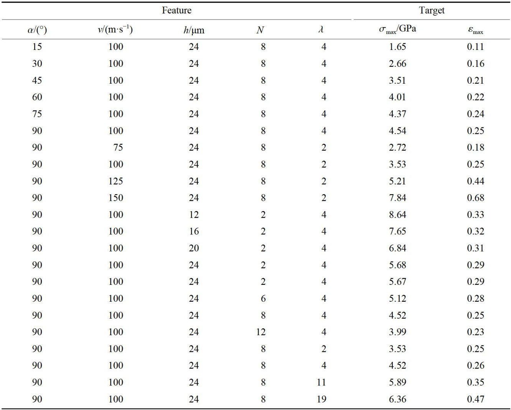Click the velocity cell showing 125
511x410 pixels.
115,181
